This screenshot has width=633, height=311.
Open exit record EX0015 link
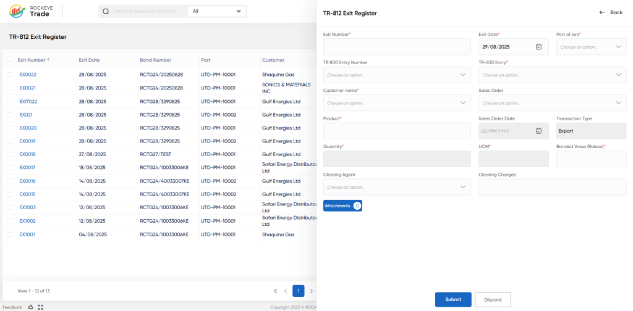click(27, 194)
